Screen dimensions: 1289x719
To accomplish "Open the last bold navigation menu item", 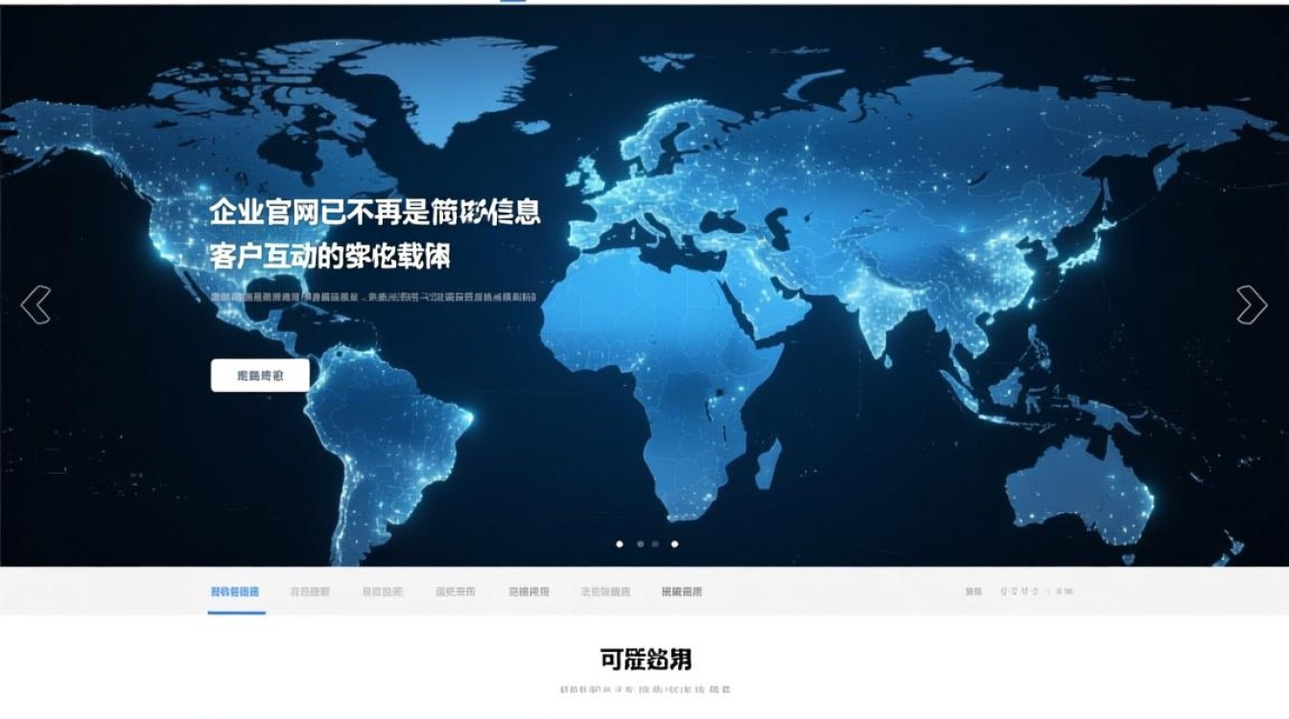I will click(681, 591).
